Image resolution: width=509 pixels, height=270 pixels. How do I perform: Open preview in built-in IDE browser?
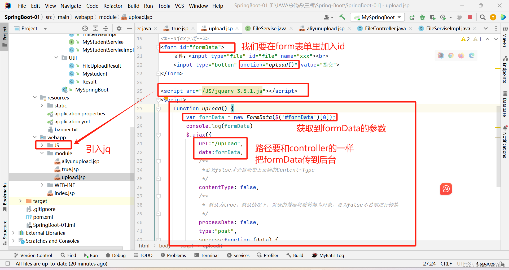pyautogui.click(x=441, y=55)
